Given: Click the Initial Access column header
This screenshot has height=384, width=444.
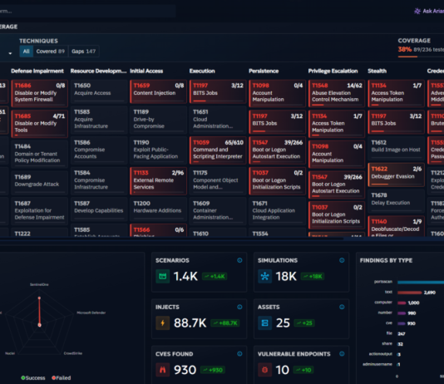Looking at the screenshot, I should pyautogui.click(x=146, y=71).
